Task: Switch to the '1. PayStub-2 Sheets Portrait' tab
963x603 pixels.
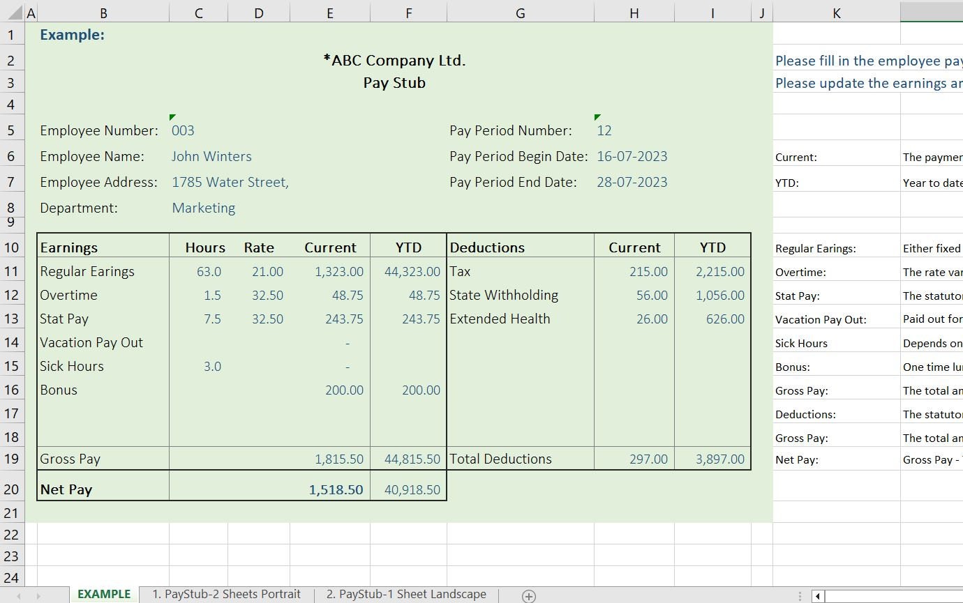Action: click(x=225, y=594)
